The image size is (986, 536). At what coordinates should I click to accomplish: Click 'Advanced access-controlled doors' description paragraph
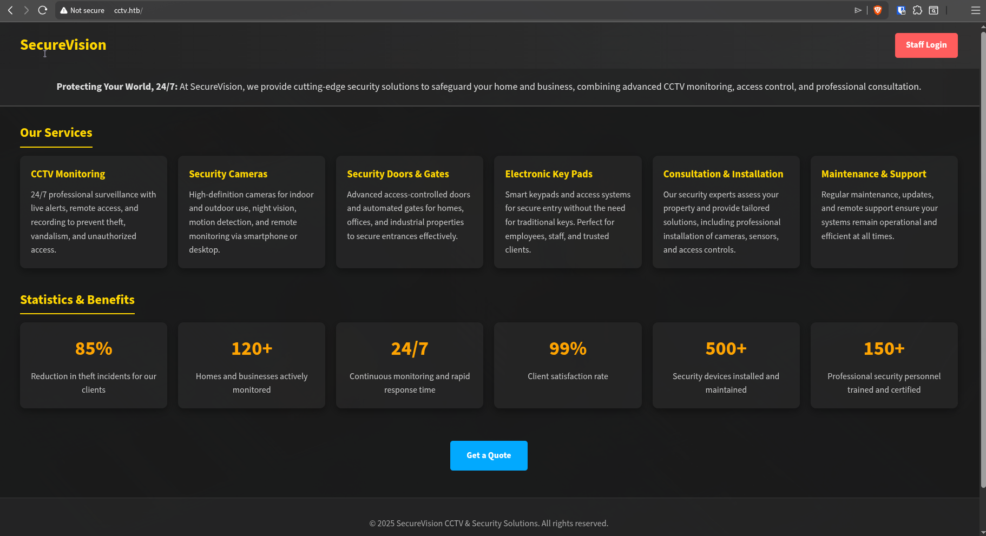coord(409,215)
